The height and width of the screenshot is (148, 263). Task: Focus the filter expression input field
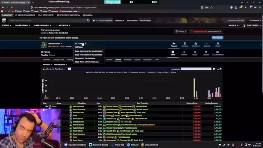coord(196,69)
